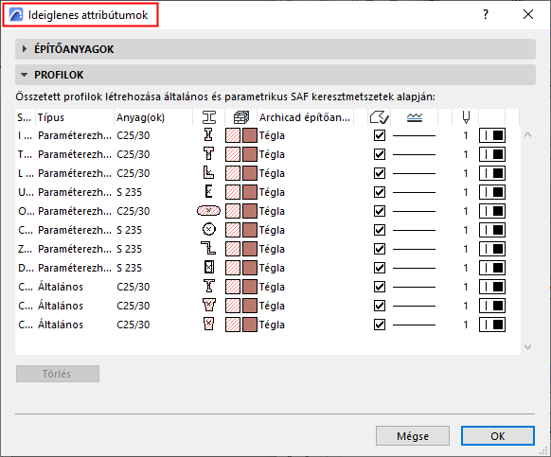Select the T-section profile icon in row T
This screenshot has width=551, height=457.
tap(208, 154)
